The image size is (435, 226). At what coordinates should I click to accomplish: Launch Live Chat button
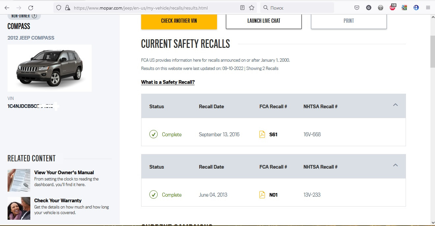[264, 21]
